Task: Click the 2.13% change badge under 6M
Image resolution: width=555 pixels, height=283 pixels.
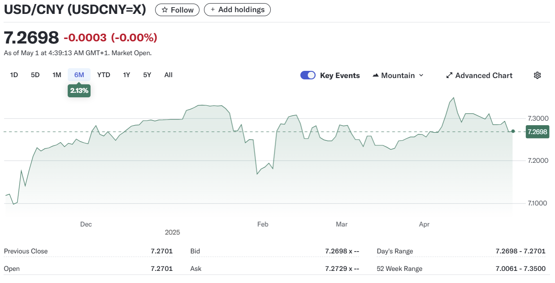Action: click(79, 91)
